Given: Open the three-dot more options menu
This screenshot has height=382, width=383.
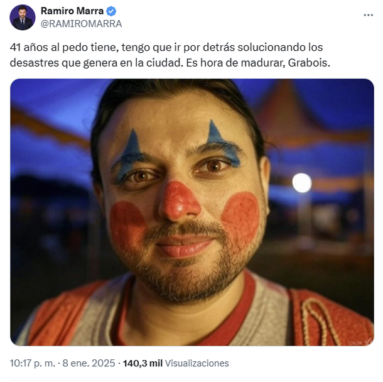Looking at the screenshot, I should click(x=368, y=15).
